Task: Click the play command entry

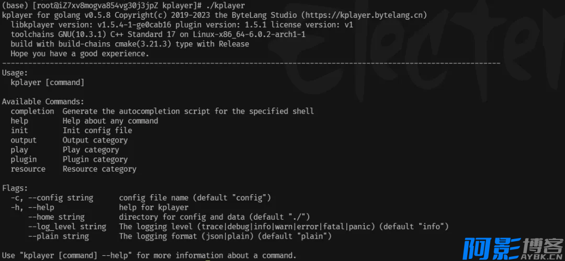Action: [19, 150]
